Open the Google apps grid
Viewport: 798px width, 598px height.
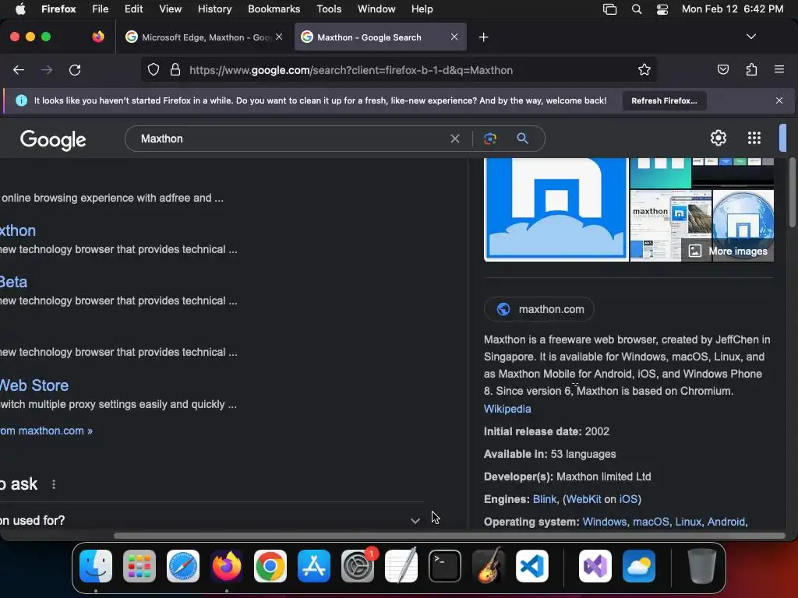754,138
